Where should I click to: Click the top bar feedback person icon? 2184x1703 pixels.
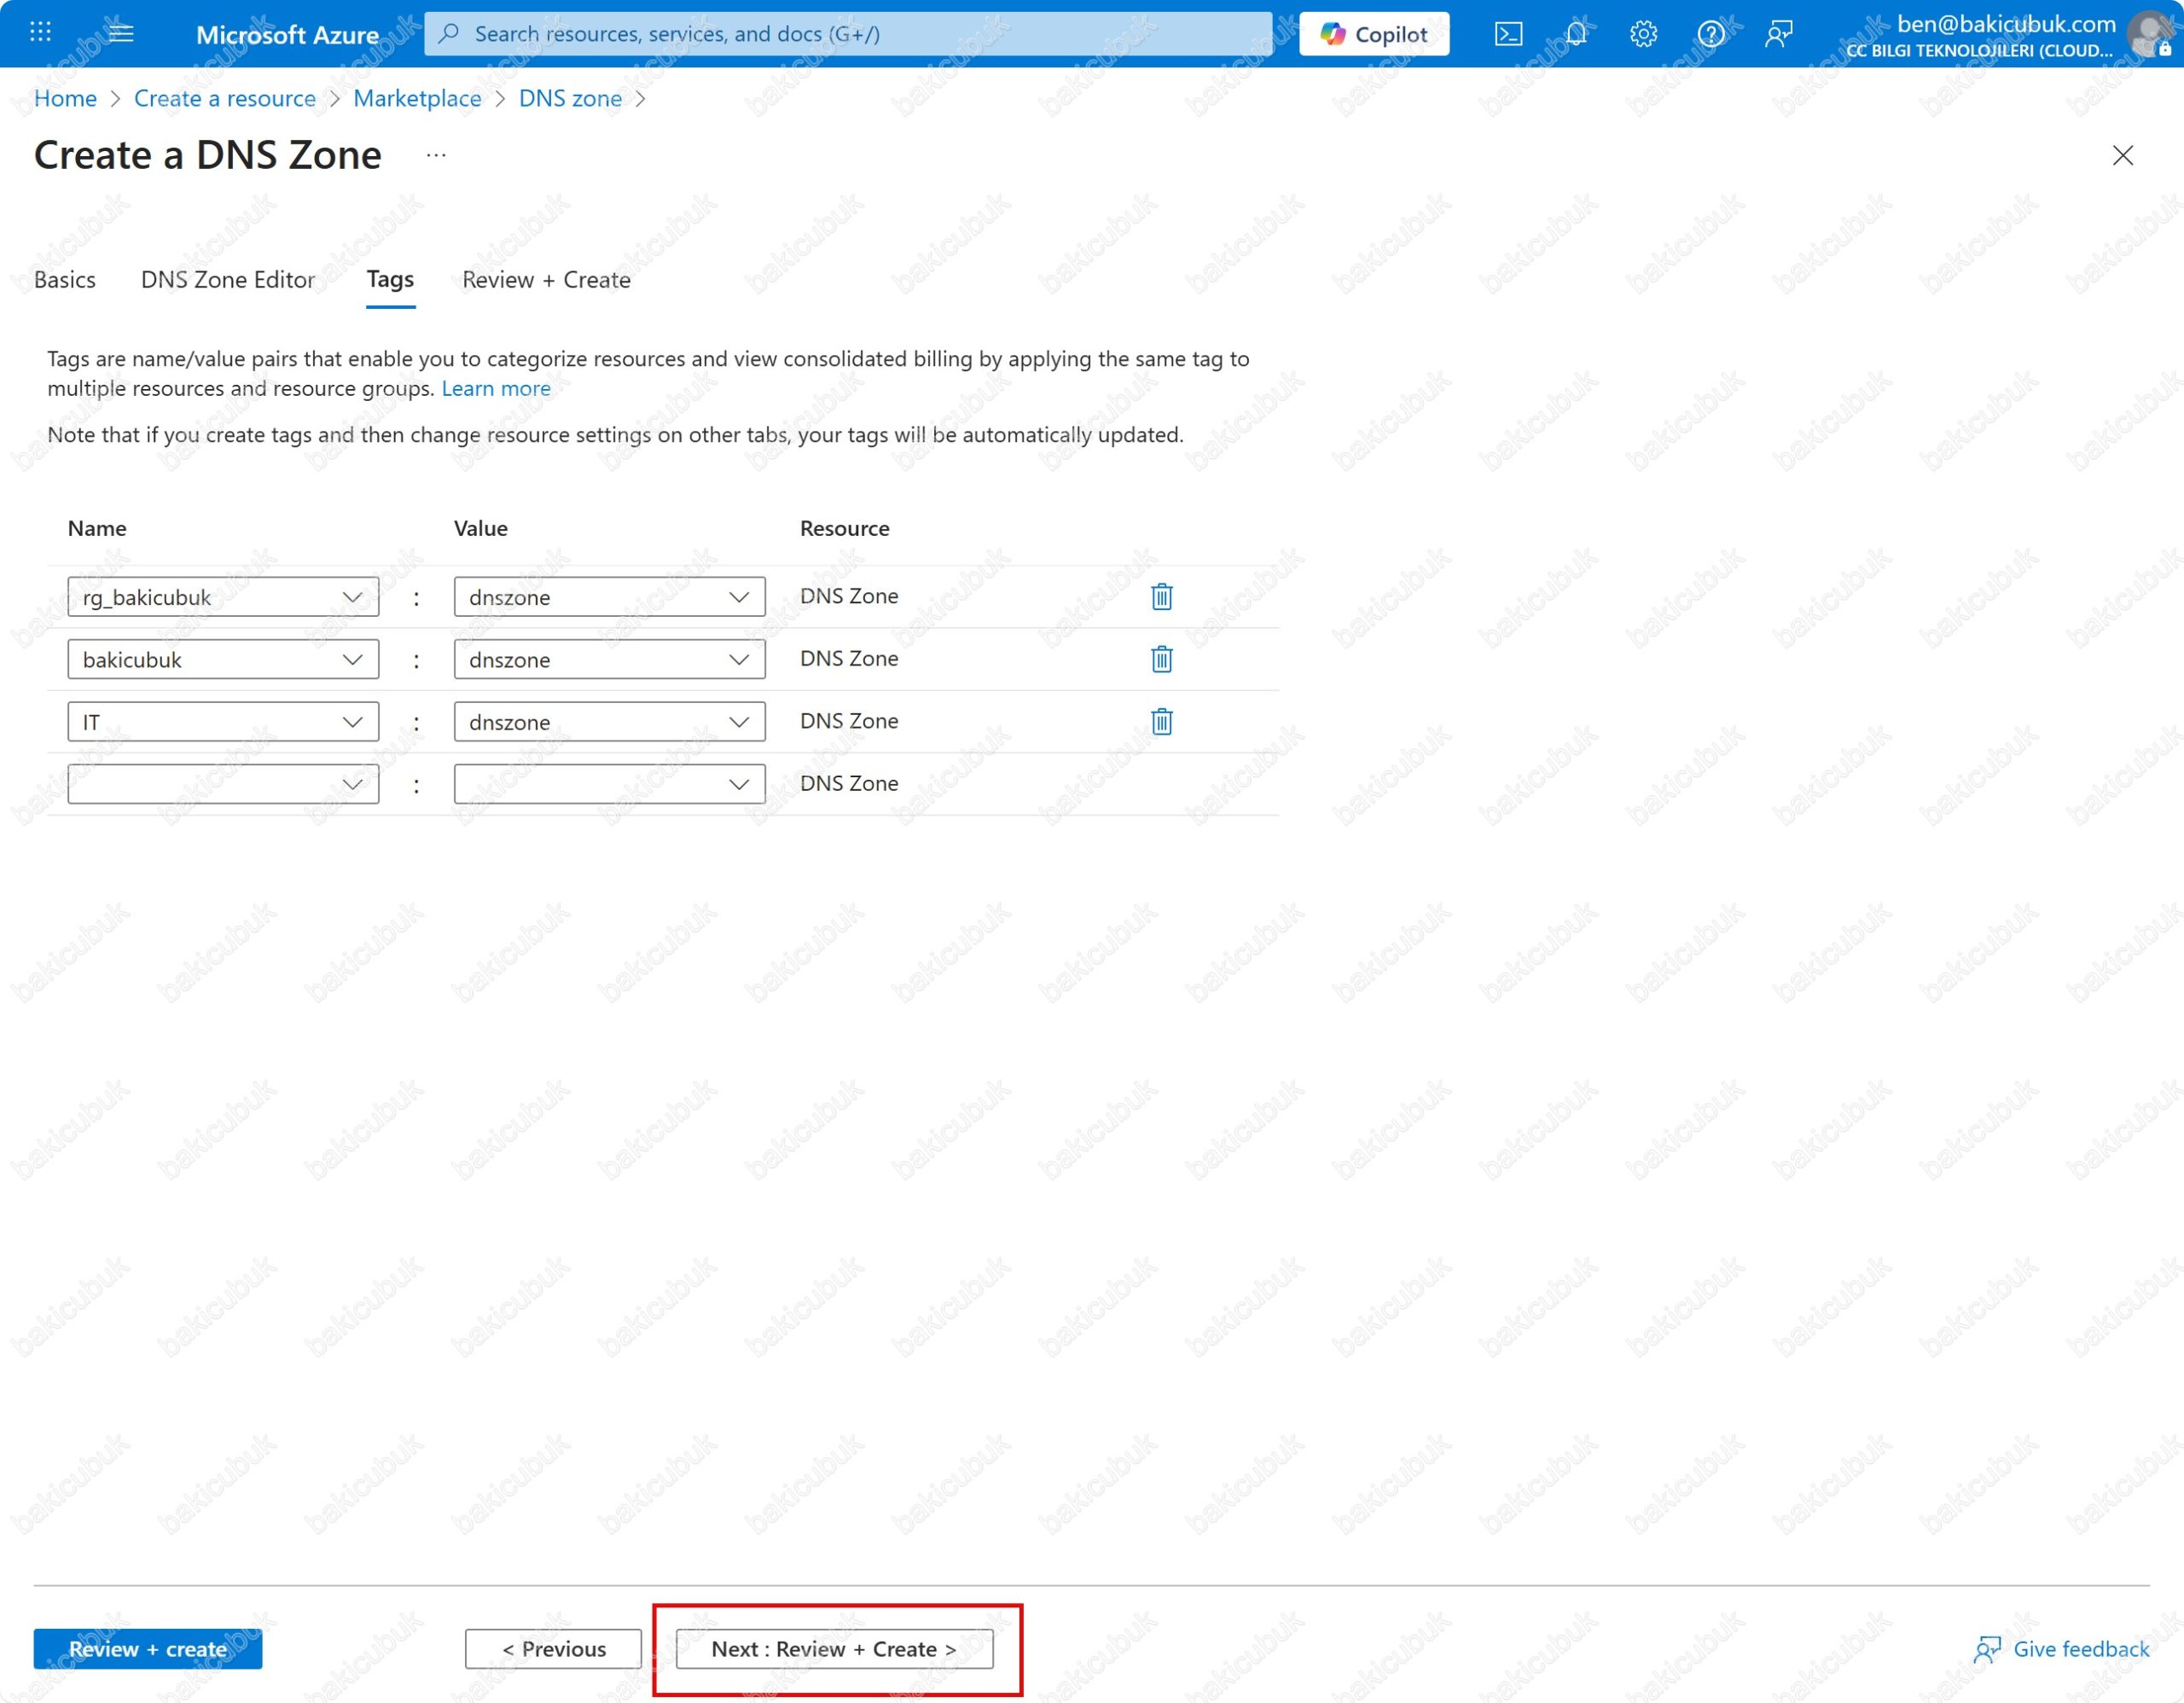click(x=1778, y=34)
